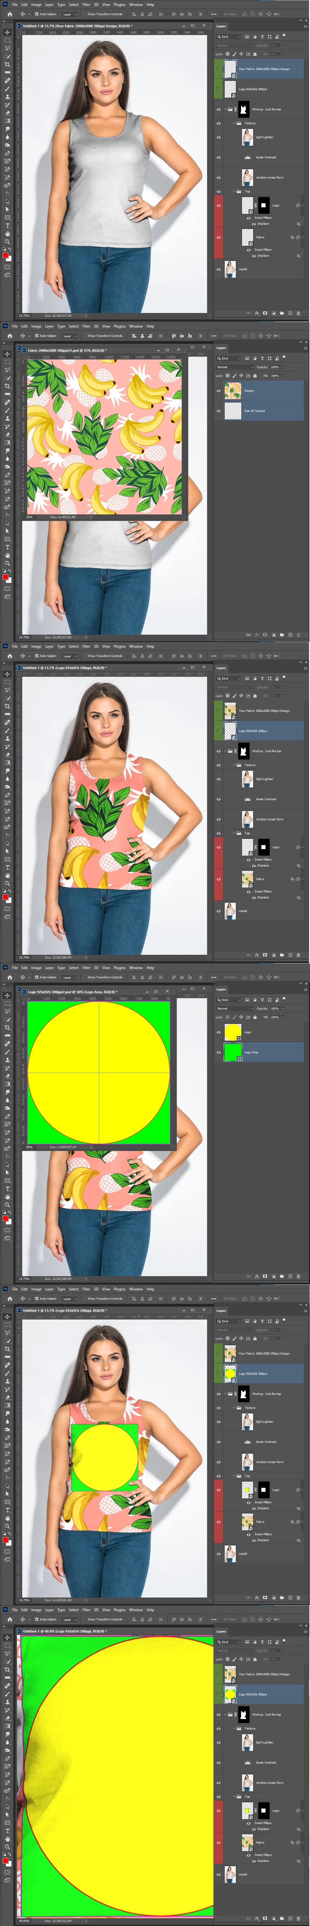Click the fx layer style icon in grey tank top Layers panel
Image resolution: width=310 pixels, height=1926 pixels.
click(x=257, y=313)
